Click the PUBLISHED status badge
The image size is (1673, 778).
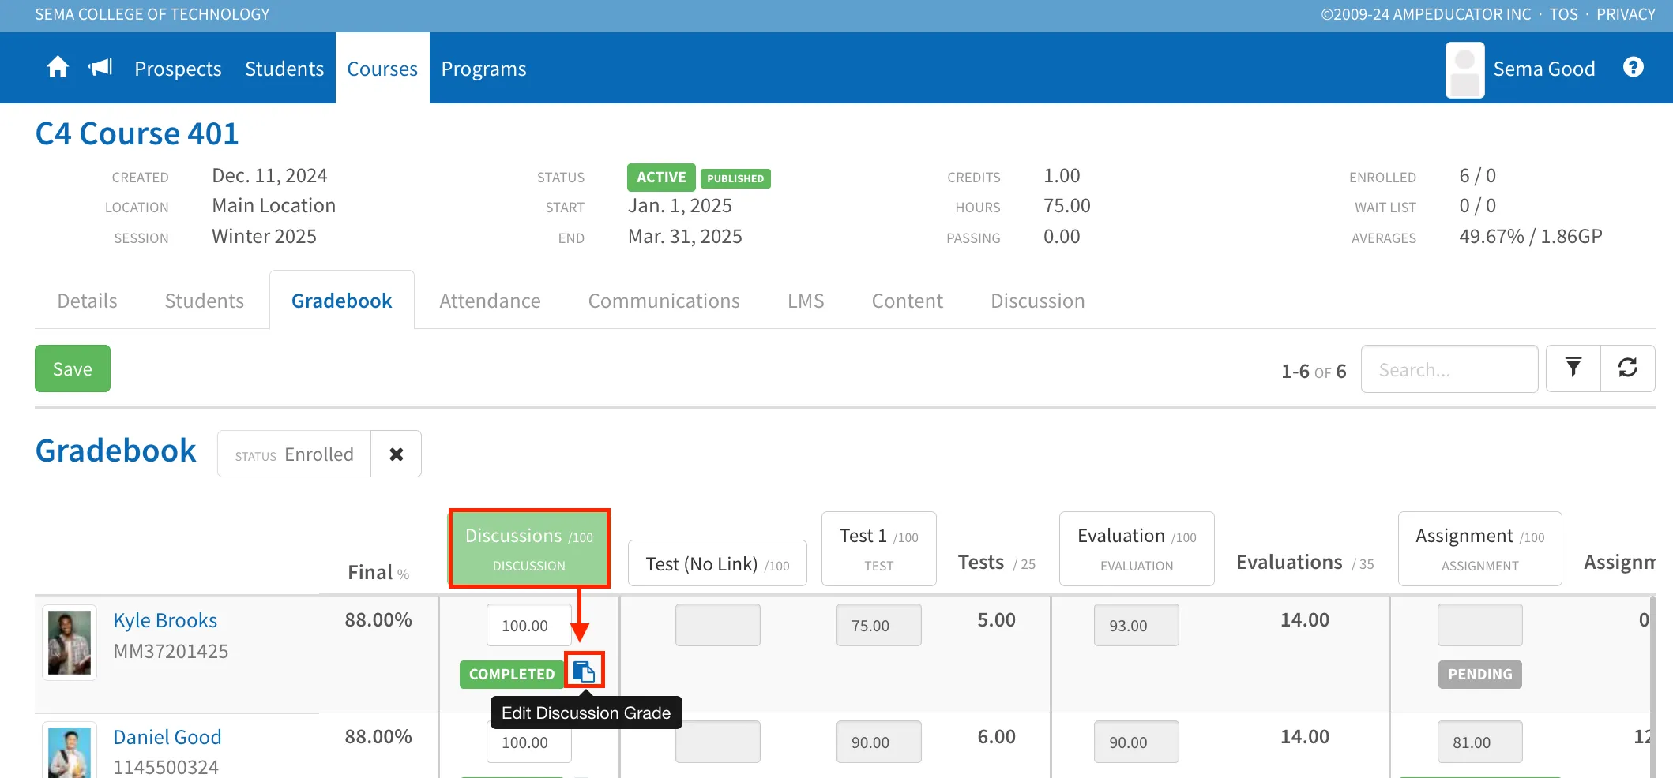(735, 178)
